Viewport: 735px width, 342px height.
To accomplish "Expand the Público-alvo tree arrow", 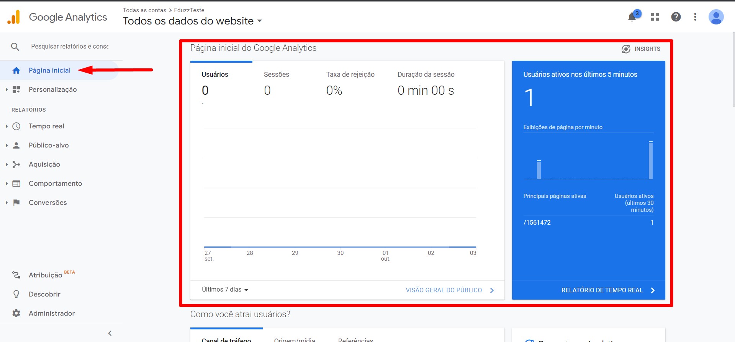I will pos(7,145).
